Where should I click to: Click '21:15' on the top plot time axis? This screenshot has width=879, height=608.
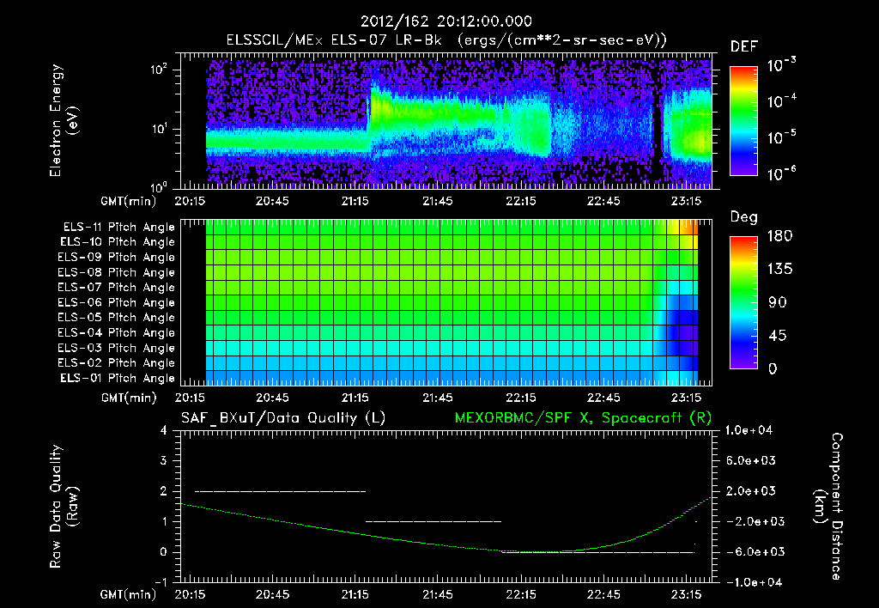[x=355, y=201]
